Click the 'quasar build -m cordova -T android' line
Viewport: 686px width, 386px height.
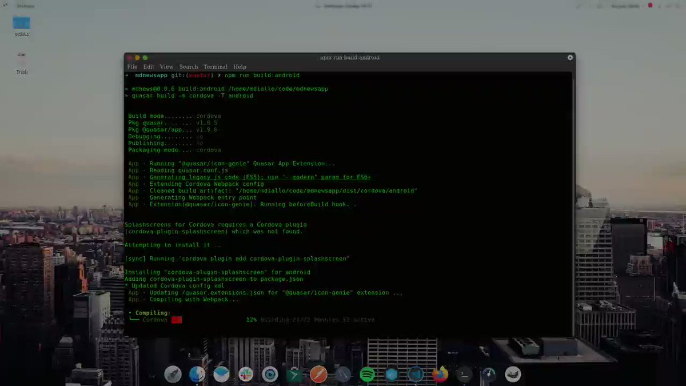click(x=192, y=96)
